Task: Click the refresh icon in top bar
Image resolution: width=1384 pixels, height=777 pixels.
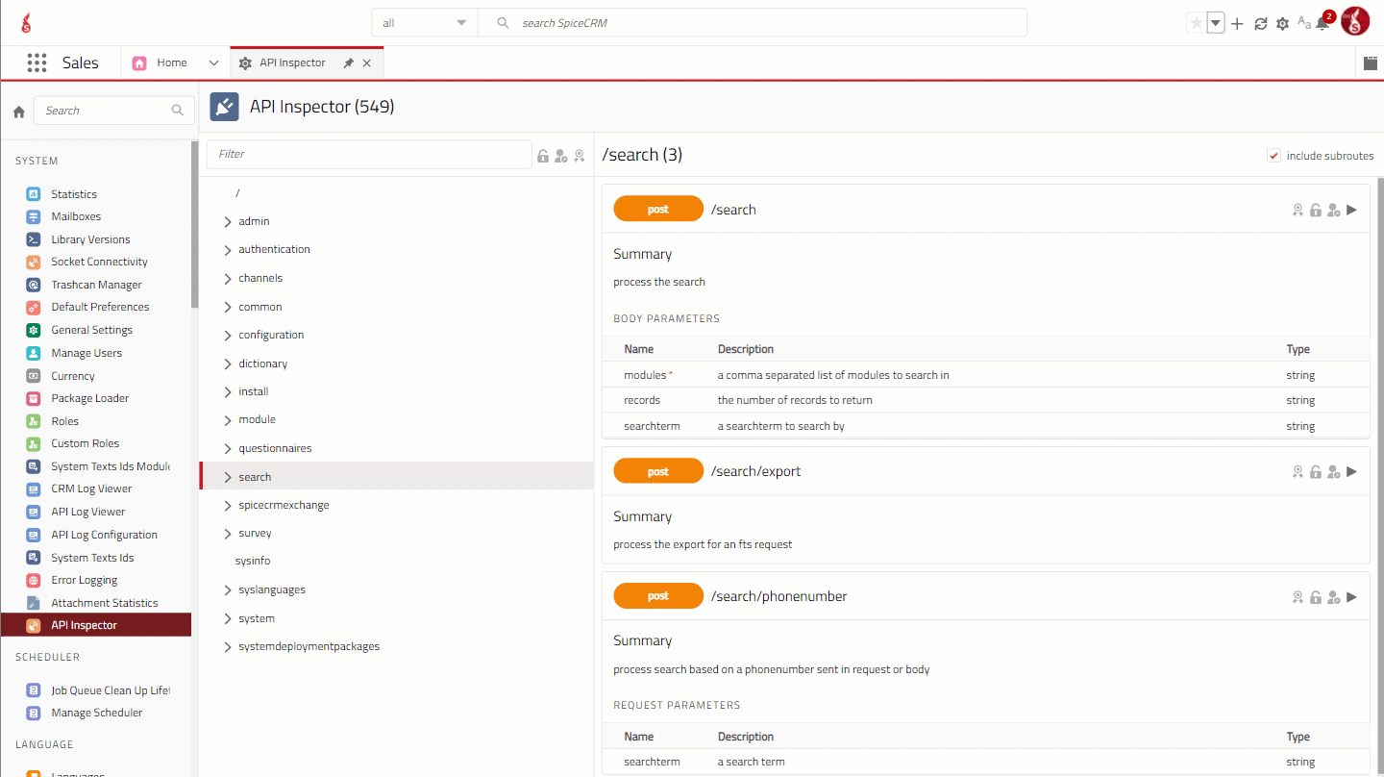Action: coord(1261,23)
